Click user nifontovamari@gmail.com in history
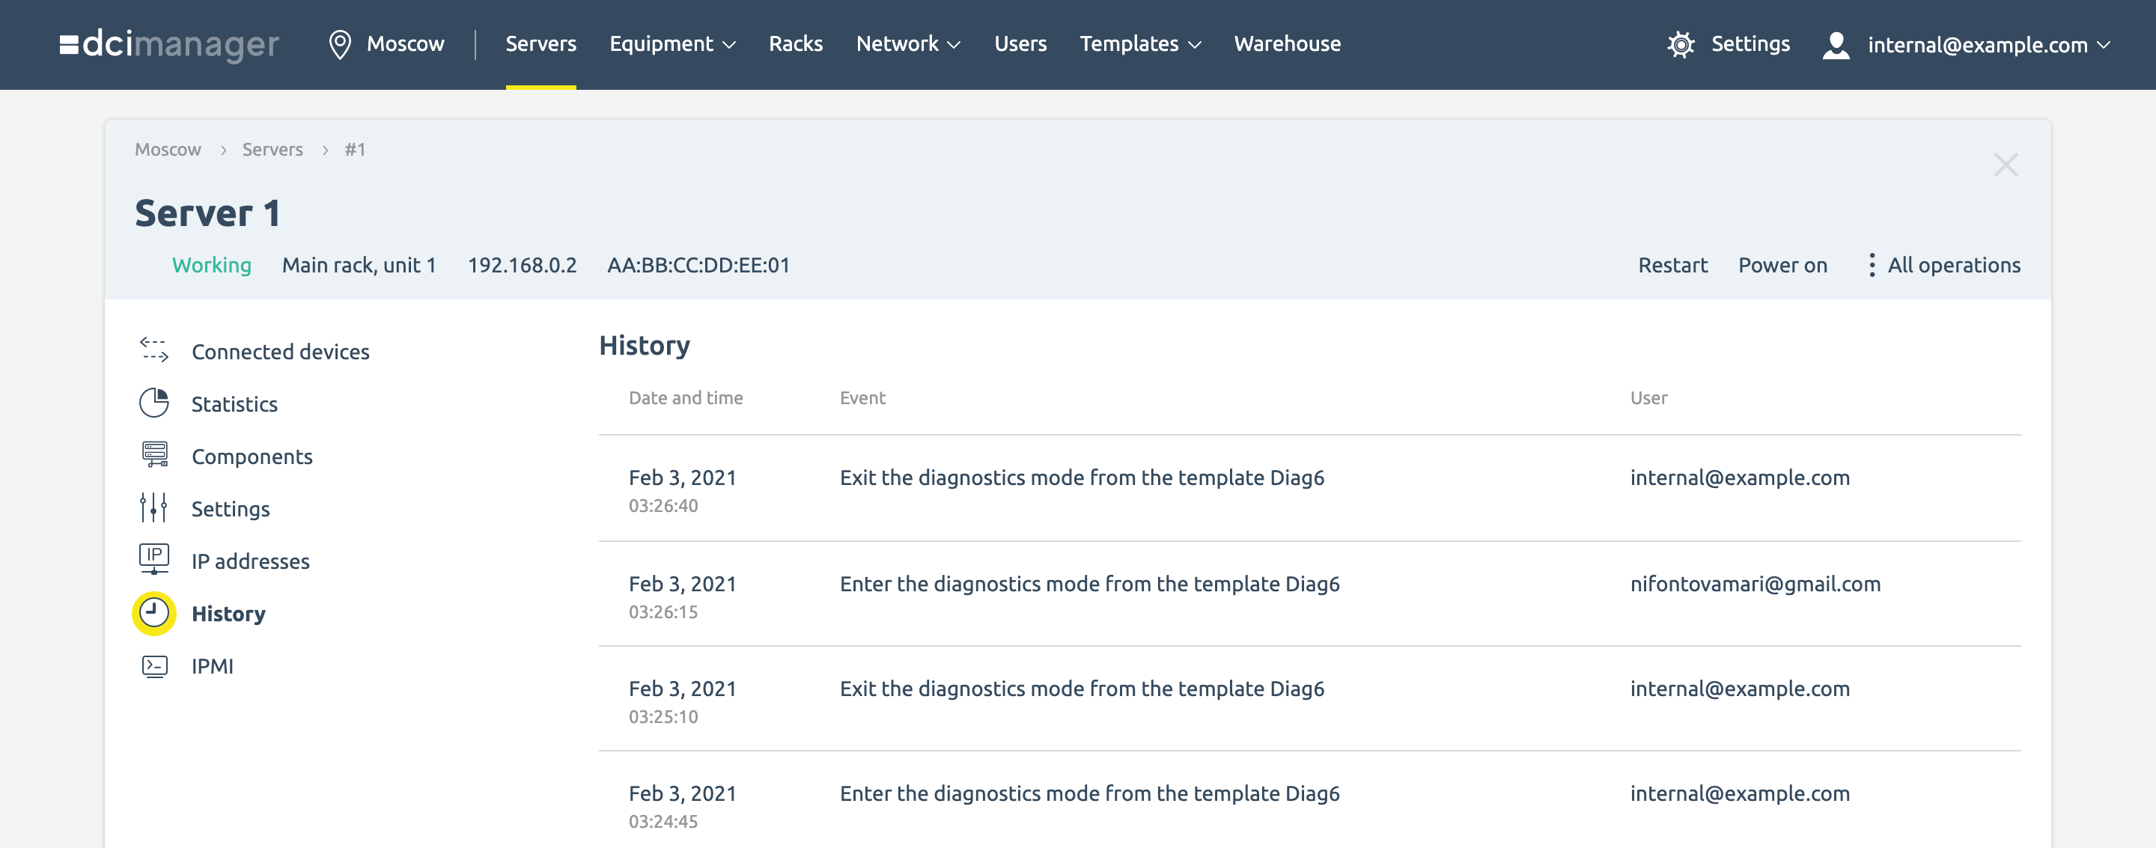Viewport: 2156px width, 848px height. tap(1755, 584)
